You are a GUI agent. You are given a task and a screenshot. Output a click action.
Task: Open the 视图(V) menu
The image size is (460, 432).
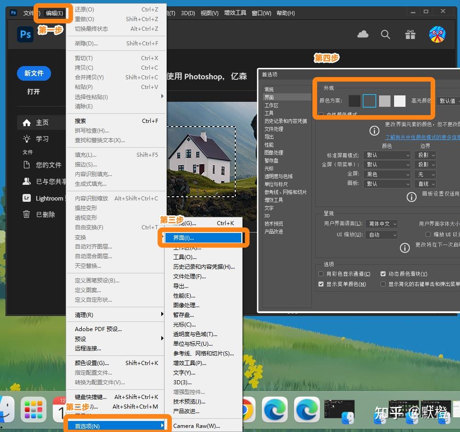[x=210, y=13]
